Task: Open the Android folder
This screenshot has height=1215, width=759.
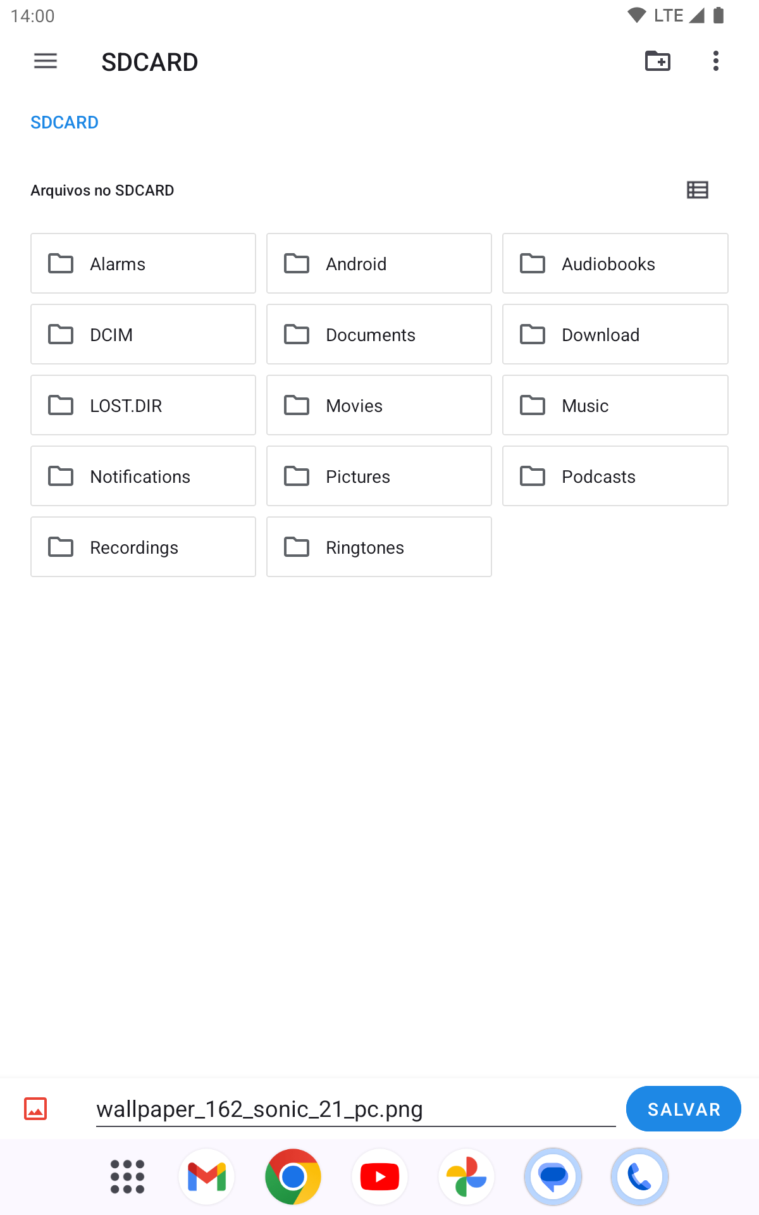Action: (x=379, y=263)
